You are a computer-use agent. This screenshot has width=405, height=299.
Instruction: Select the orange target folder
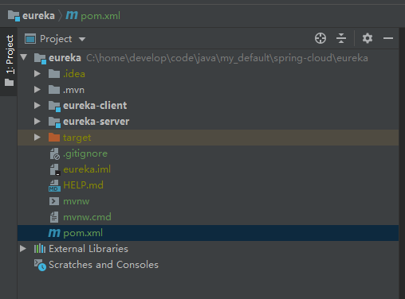[x=208, y=138]
